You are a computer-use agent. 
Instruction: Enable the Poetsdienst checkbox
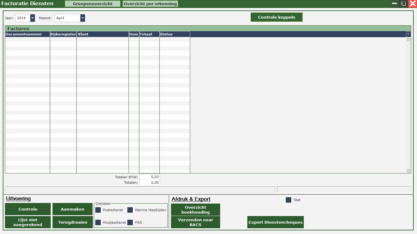point(98,210)
